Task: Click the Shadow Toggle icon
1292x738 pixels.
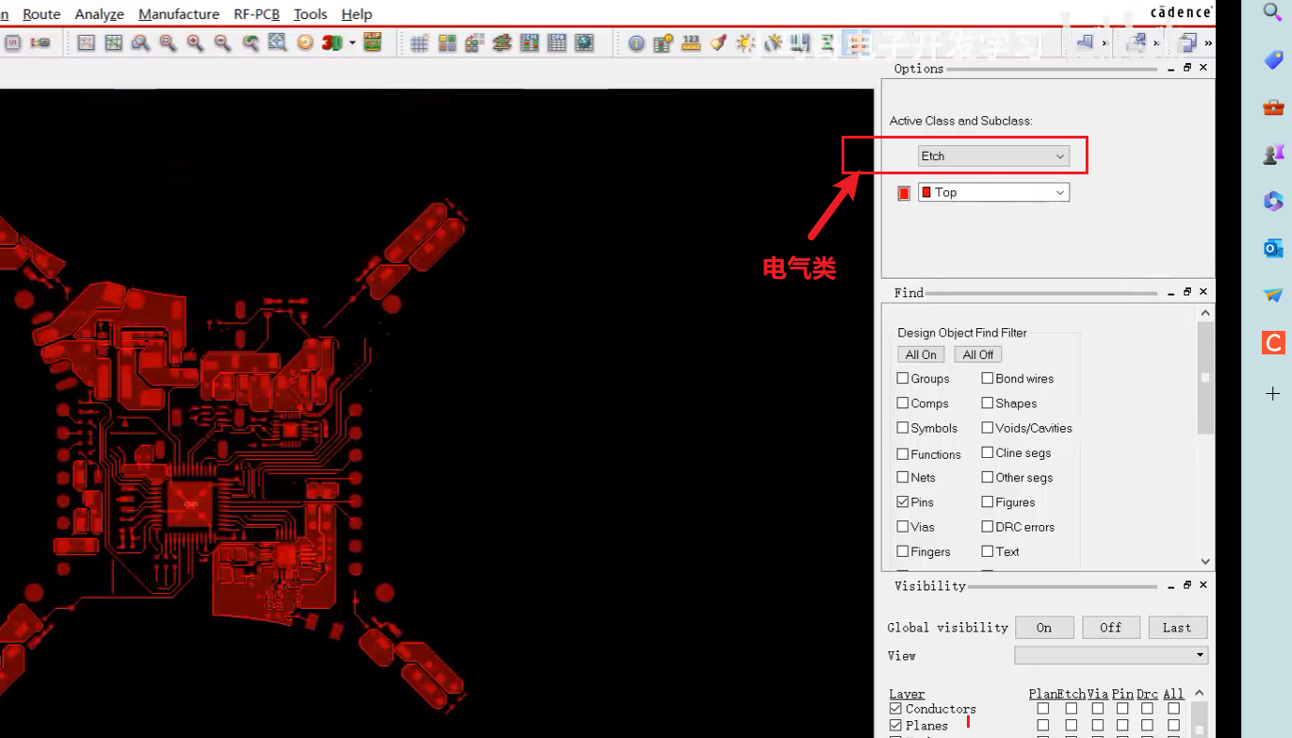Action: (x=475, y=43)
